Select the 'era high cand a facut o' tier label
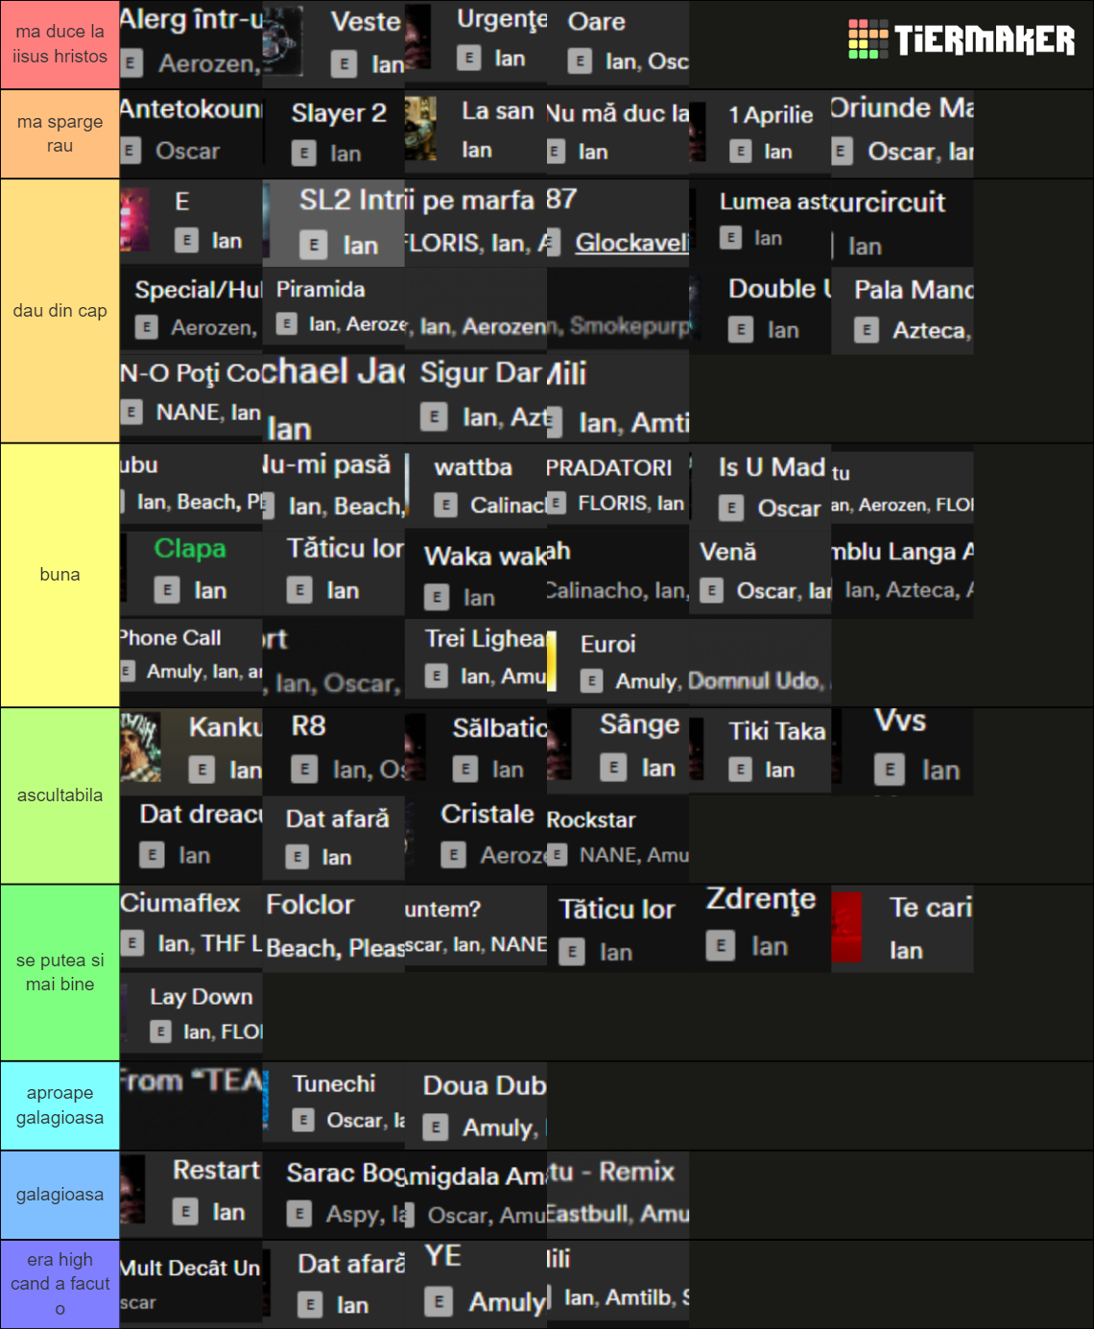1094x1329 pixels. click(x=59, y=1284)
